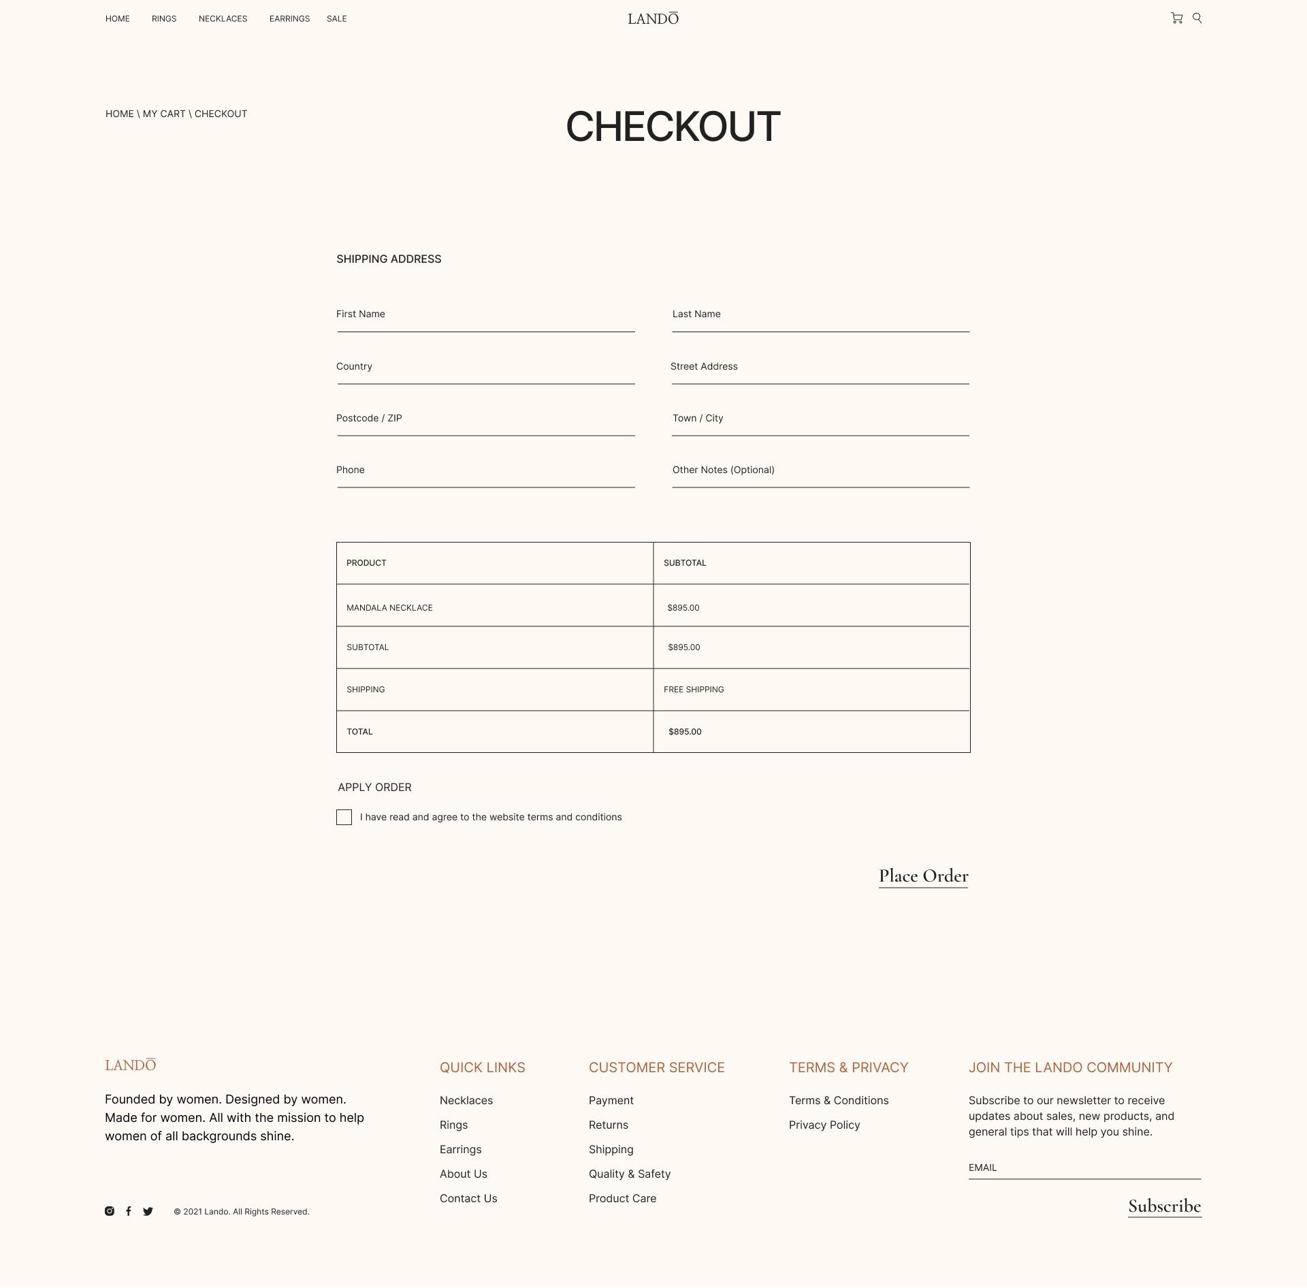Expand the Country dropdown field
Screen dimensions: 1307x1288
tap(485, 370)
